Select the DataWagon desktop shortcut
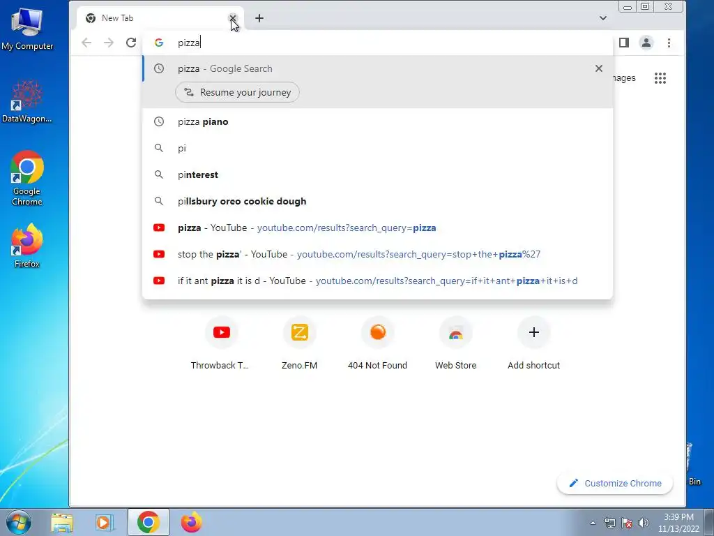Viewport: 714px width, 536px height. pyautogui.click(x=27, y=102)
